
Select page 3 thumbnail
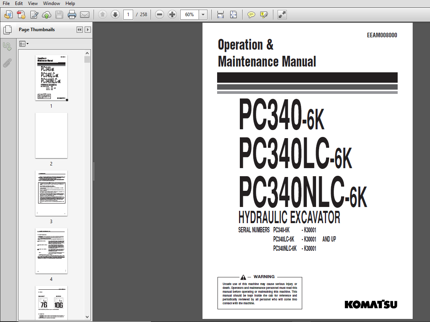[x=51, y=193]
